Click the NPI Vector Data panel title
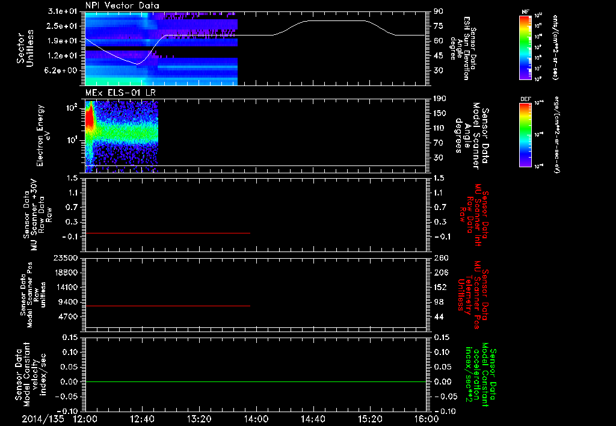This screenshot has height=426, width=616. 122,5
